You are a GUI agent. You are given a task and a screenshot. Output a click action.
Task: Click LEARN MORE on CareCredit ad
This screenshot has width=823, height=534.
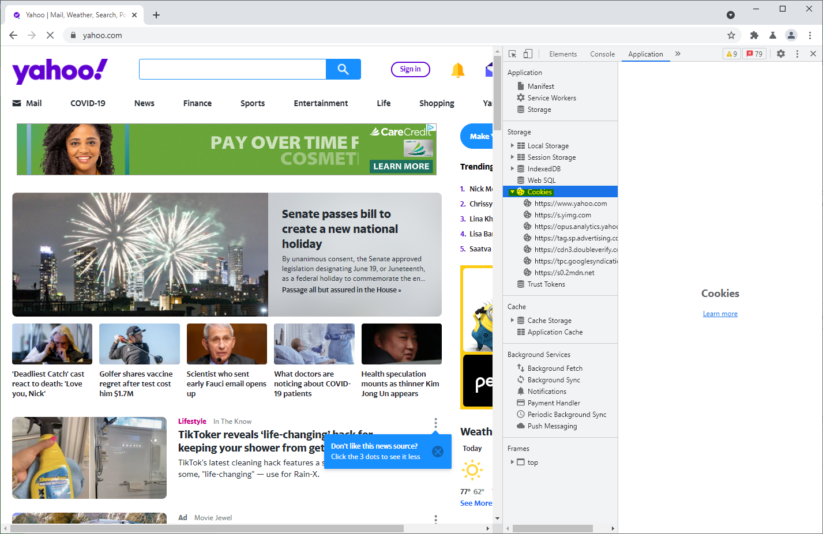pyautogui.click(x=401, y=166)
